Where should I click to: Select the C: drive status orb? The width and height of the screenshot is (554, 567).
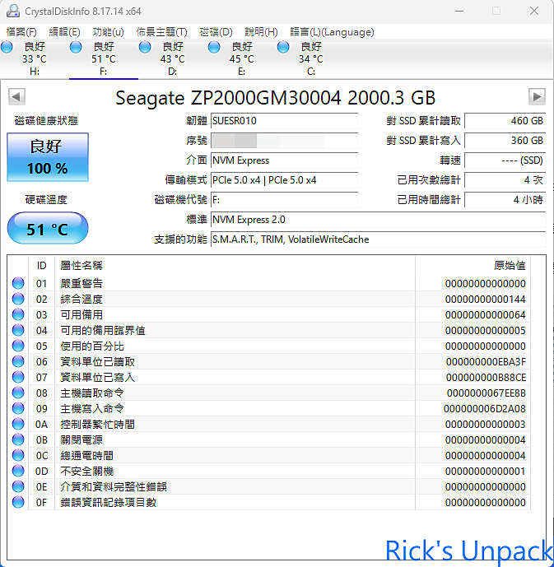point(283,47)
